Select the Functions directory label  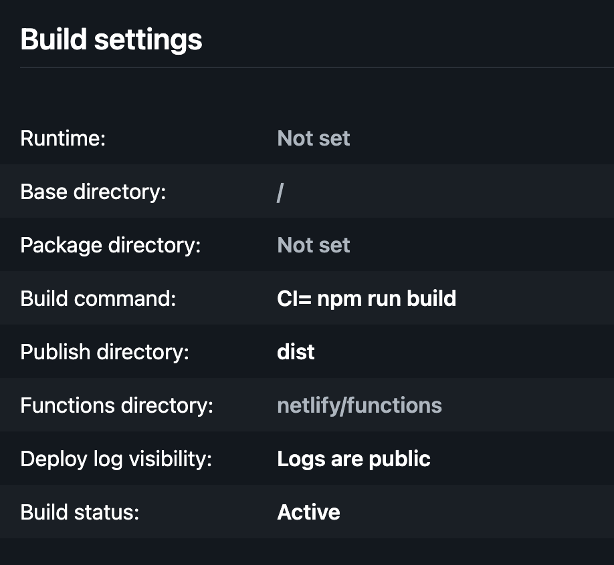116,405
